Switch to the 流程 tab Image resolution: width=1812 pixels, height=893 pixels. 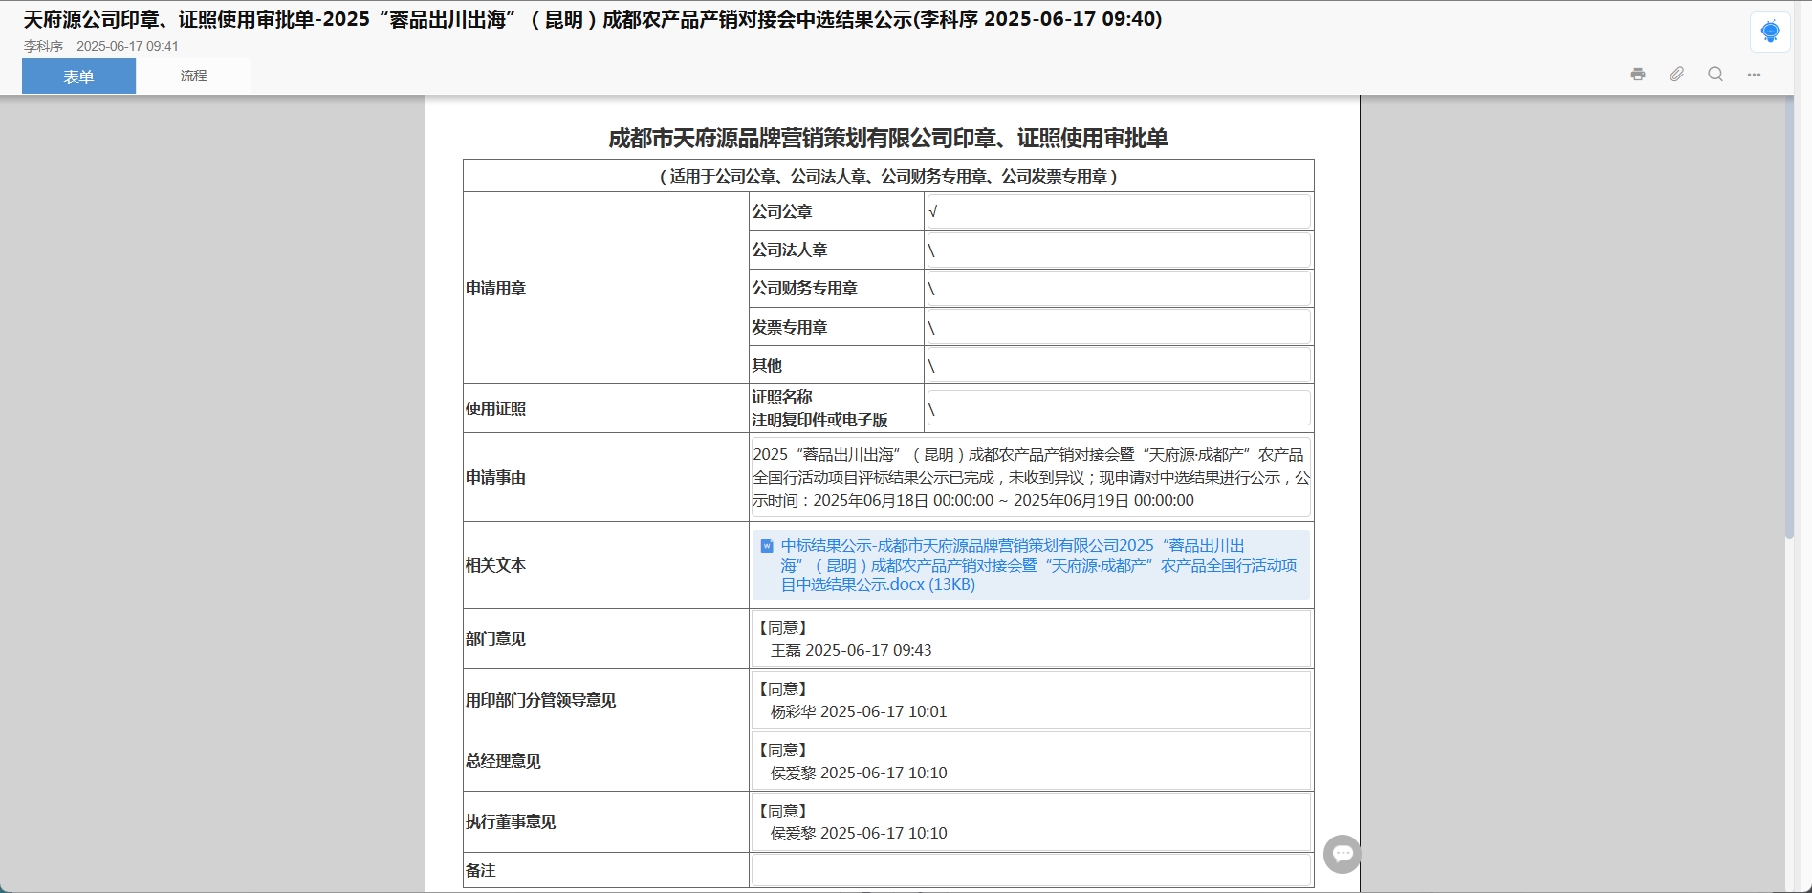pos(193,76)
